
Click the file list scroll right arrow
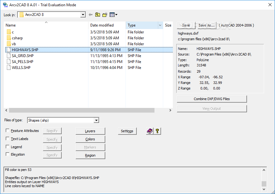tap(170, 110)
